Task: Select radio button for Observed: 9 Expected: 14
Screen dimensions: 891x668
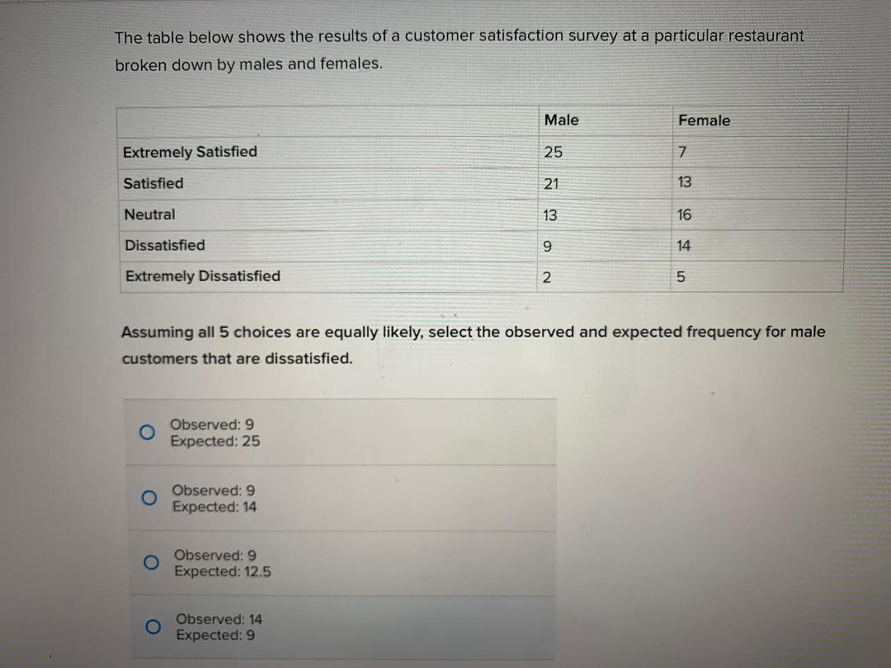Action: pyautogui.click(x=148, y=498)
